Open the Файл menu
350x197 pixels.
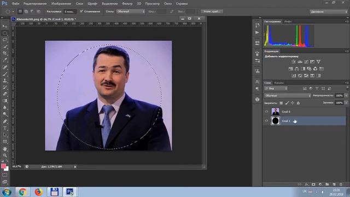pos(15,4)
